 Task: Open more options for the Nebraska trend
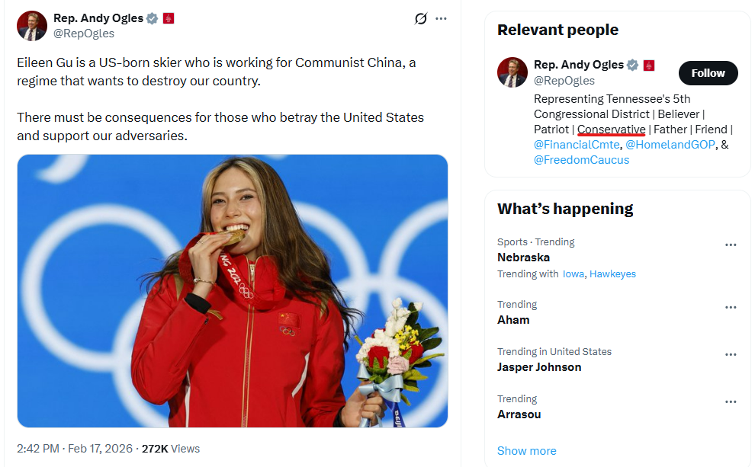(731, 245)
